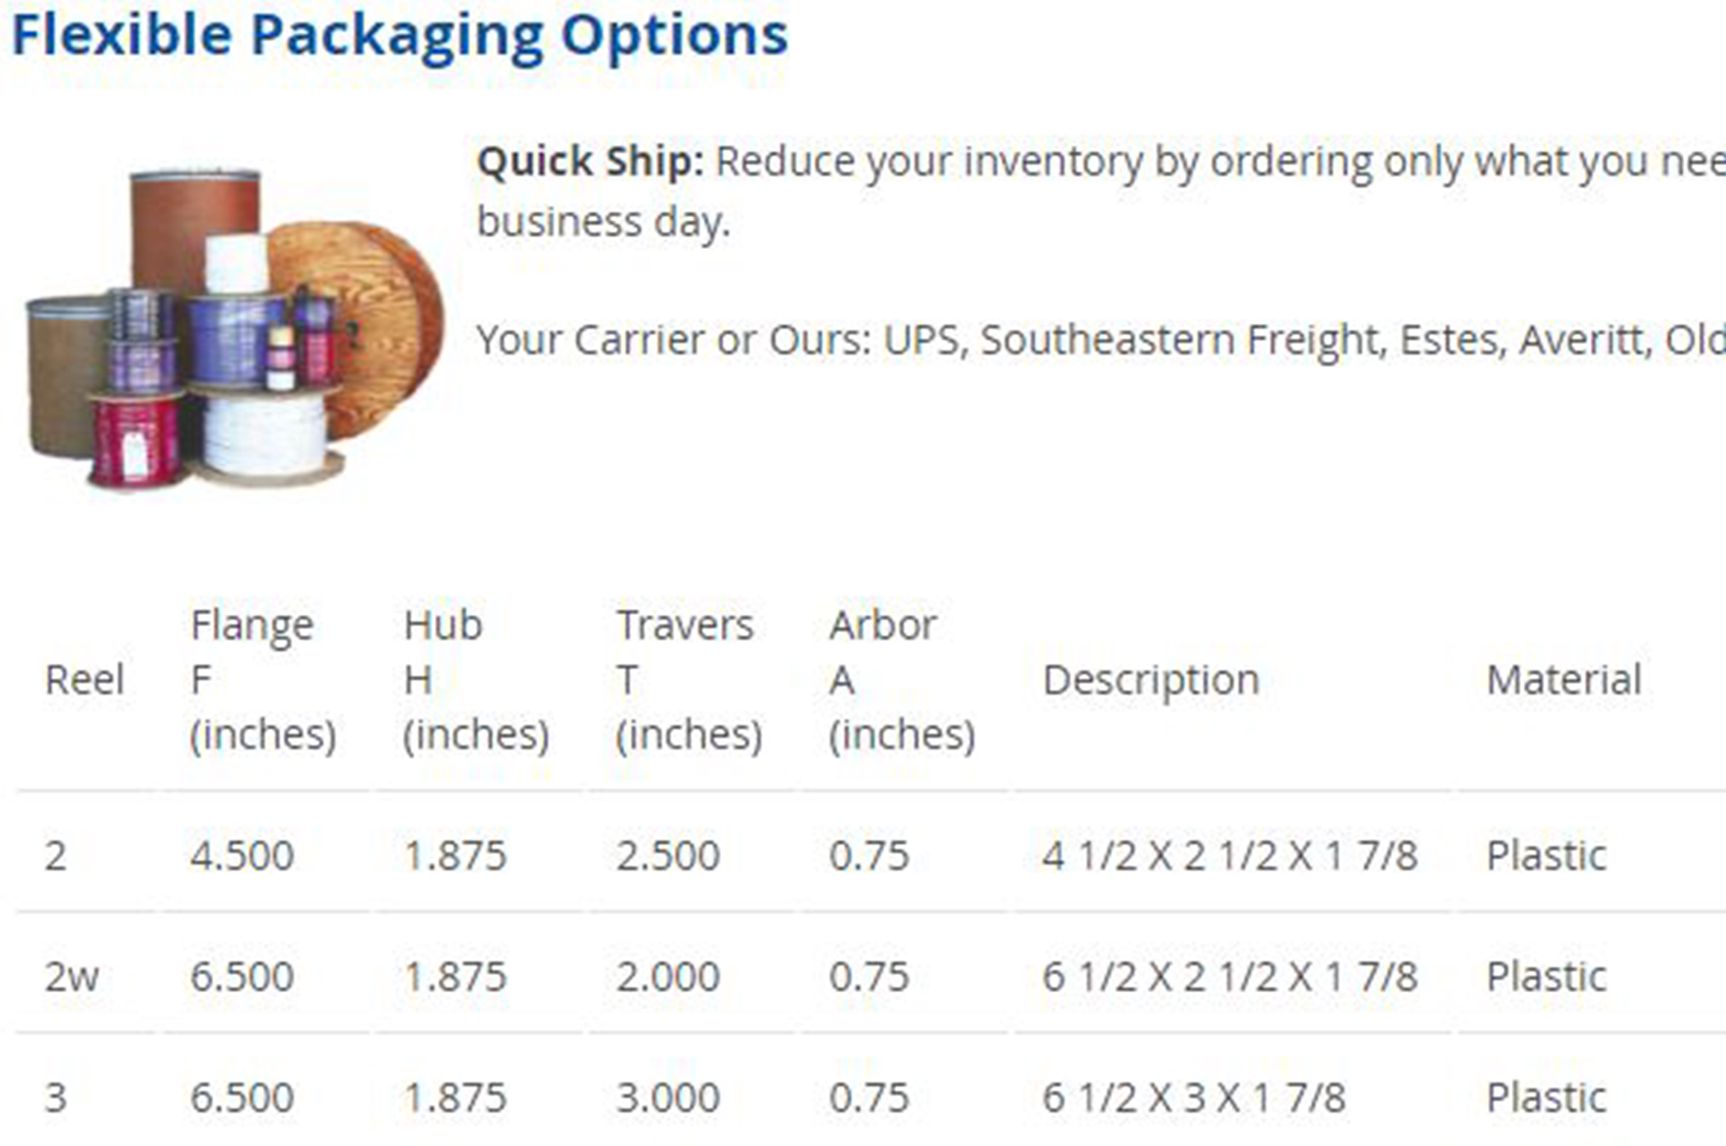
Task: Click the Flange F (inches) column header
Action: click(262, 680)
